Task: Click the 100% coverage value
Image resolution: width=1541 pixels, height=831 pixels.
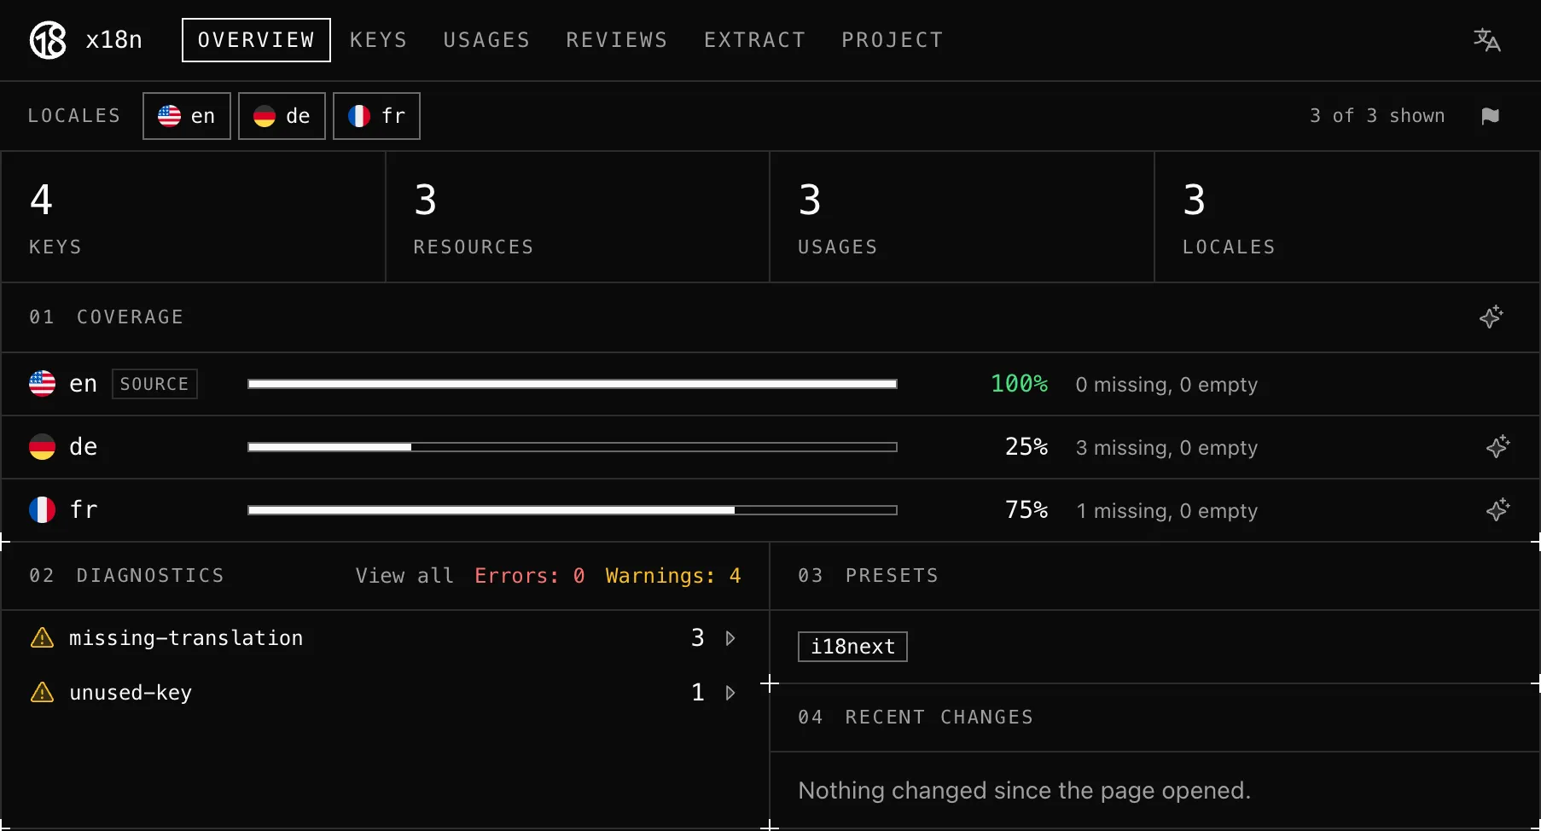Action: [x=1019, y=384]
